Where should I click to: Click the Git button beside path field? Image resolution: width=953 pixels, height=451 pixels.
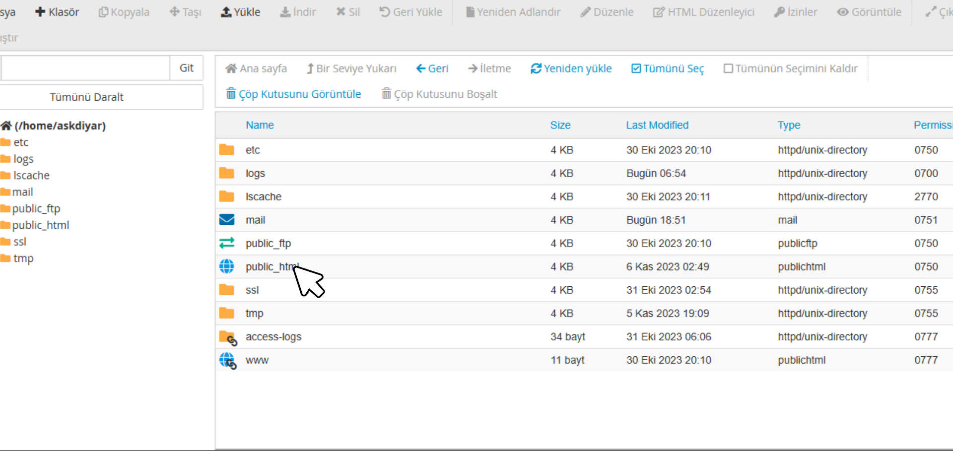click(x=187, y=68)
